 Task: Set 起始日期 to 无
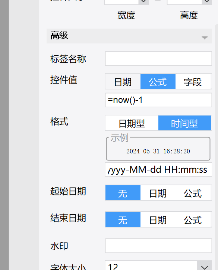pyautogui.click(x=123, y=193)
